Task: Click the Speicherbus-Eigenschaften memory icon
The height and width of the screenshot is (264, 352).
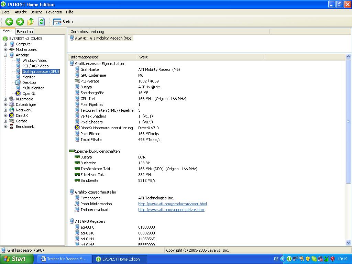Action: coord(72,151)
